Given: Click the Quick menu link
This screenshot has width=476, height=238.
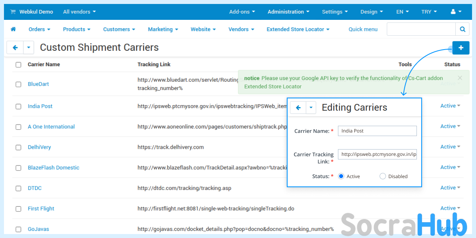Looking at the screenshot, I should pyautogui.click(x=363, y=29).
